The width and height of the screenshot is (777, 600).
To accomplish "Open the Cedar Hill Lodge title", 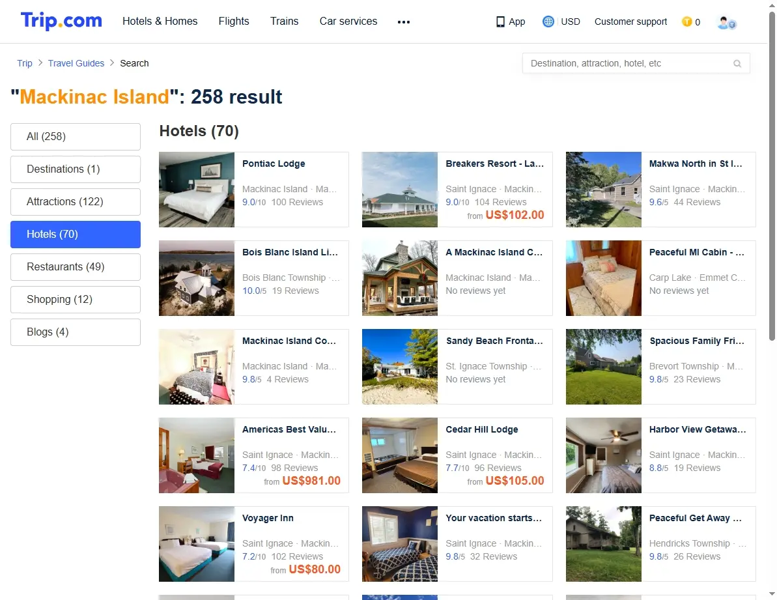I will pos(482,429).
